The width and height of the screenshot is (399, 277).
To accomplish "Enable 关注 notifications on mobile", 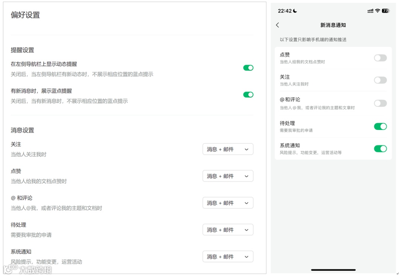I will [x=380, y=80].
